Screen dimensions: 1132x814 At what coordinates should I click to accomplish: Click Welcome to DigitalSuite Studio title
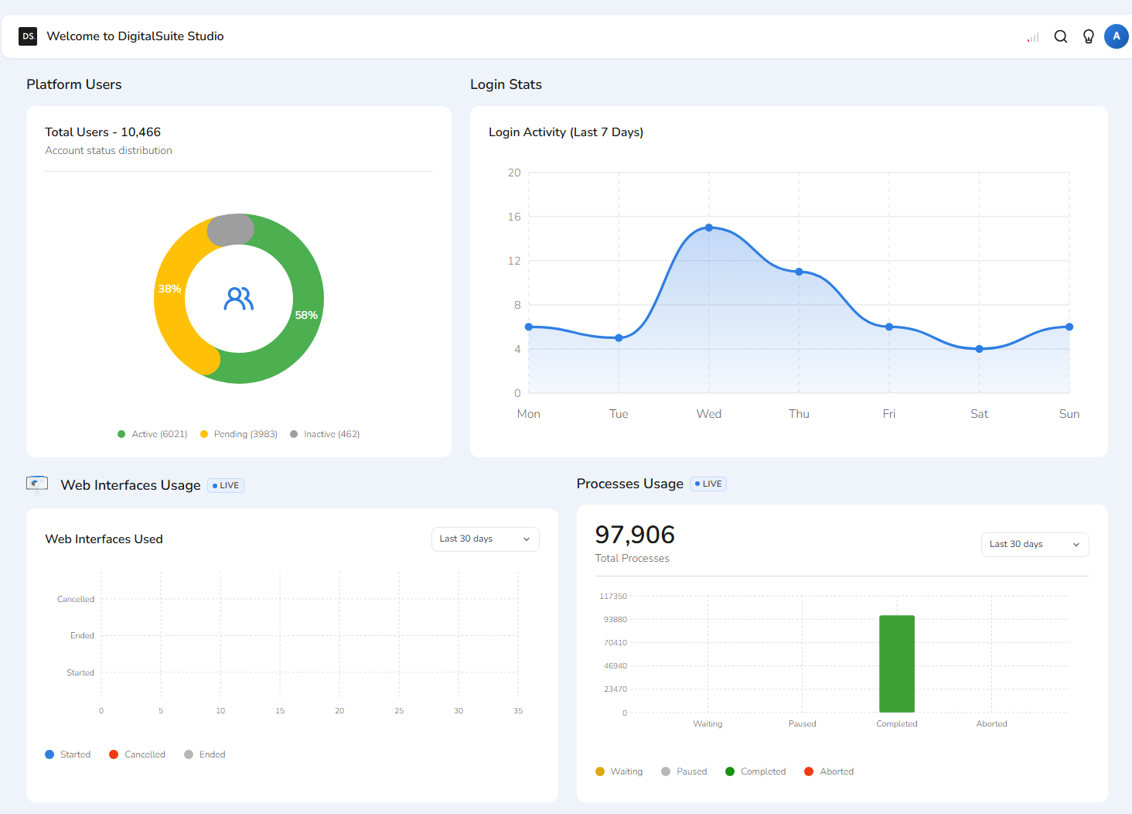135,36
